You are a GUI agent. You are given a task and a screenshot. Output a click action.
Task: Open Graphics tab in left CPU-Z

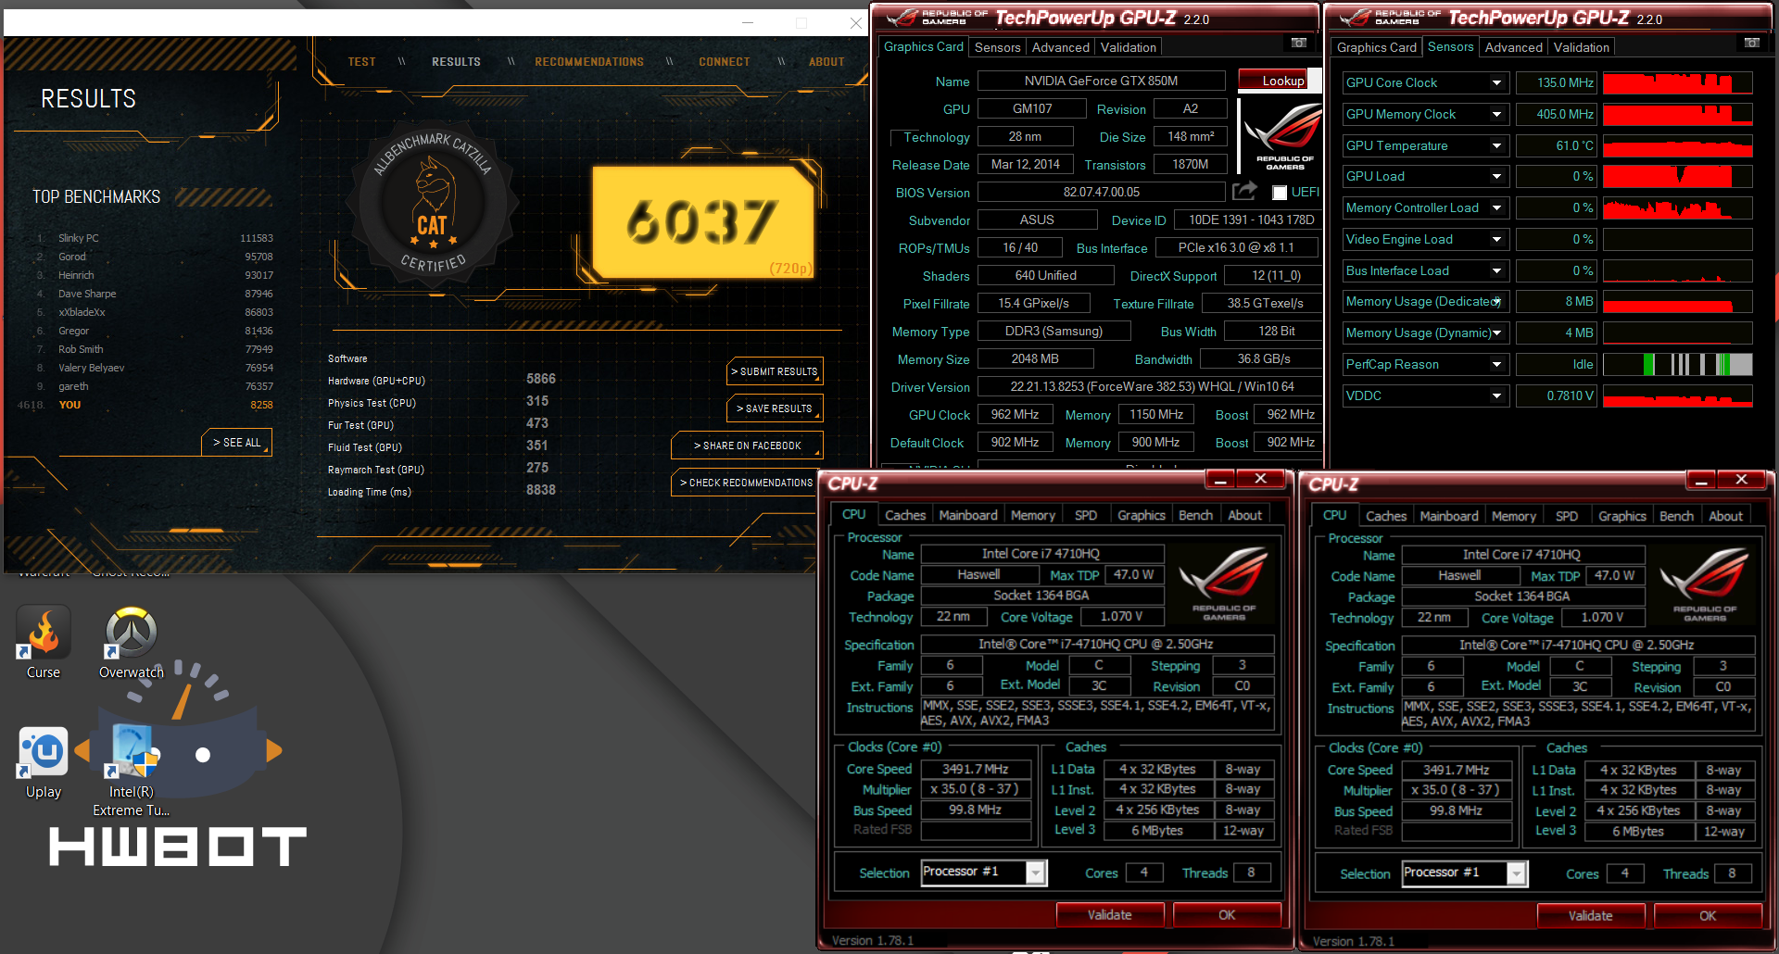1141,515
